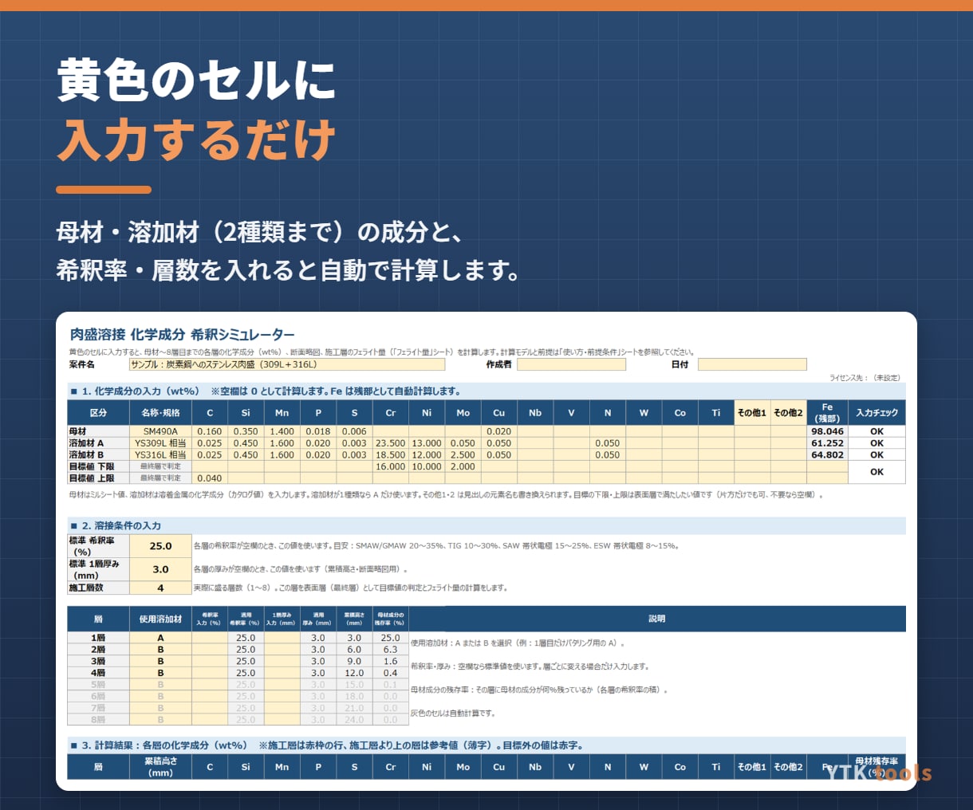Select 3層 residual rate value 1.6
Viewport: 973px width, 810px height.
tap(391, 661)
